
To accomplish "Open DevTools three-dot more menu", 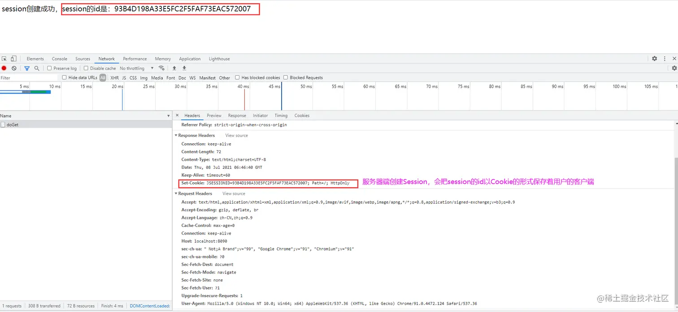I will click(665, 59).
